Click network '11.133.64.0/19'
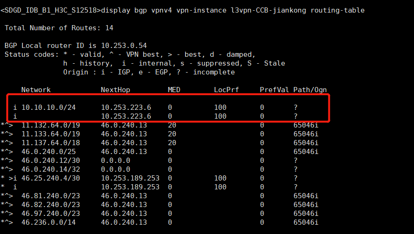The width and height of the screenshot is (414, 234). (51, 134)
